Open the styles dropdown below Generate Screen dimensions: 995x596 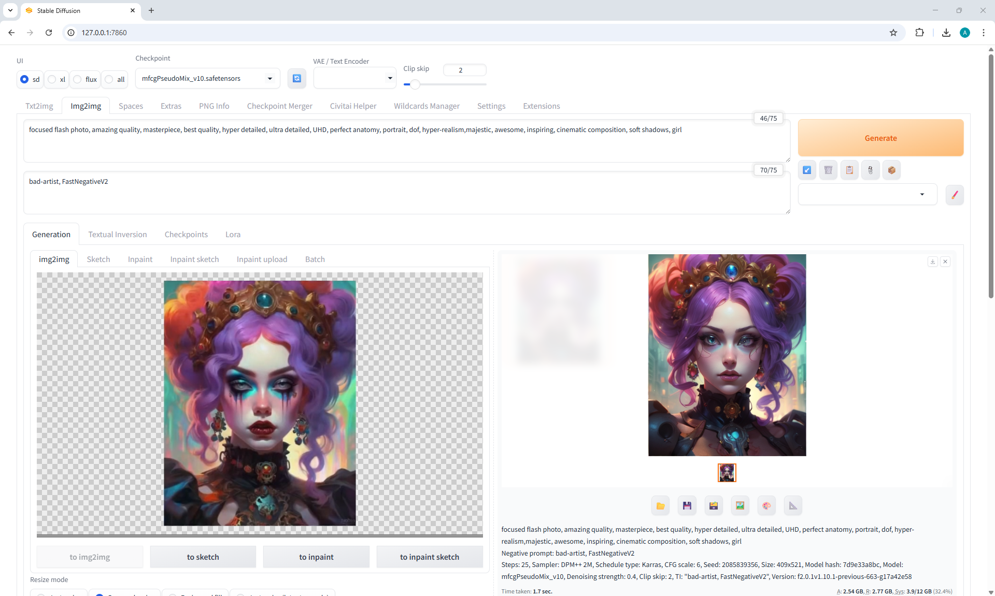click(x=867, y=195)
